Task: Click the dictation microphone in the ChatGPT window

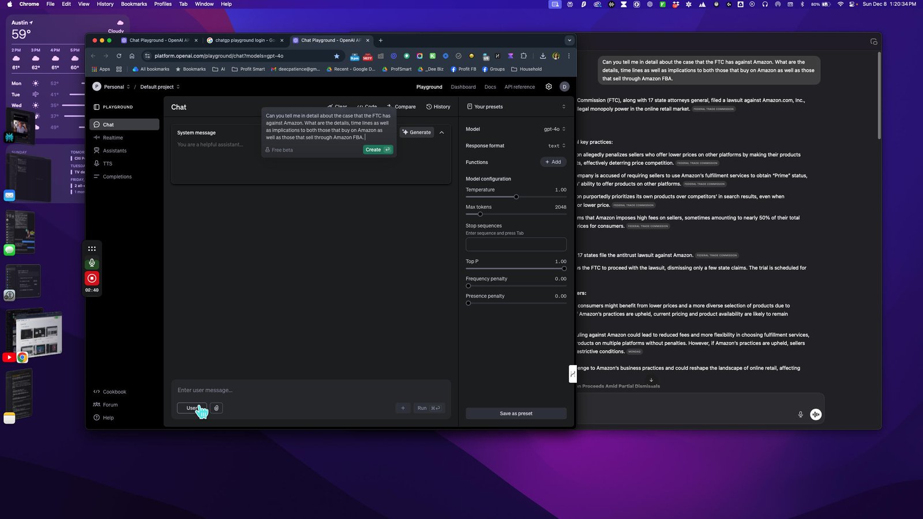Action: coord(800,414)
